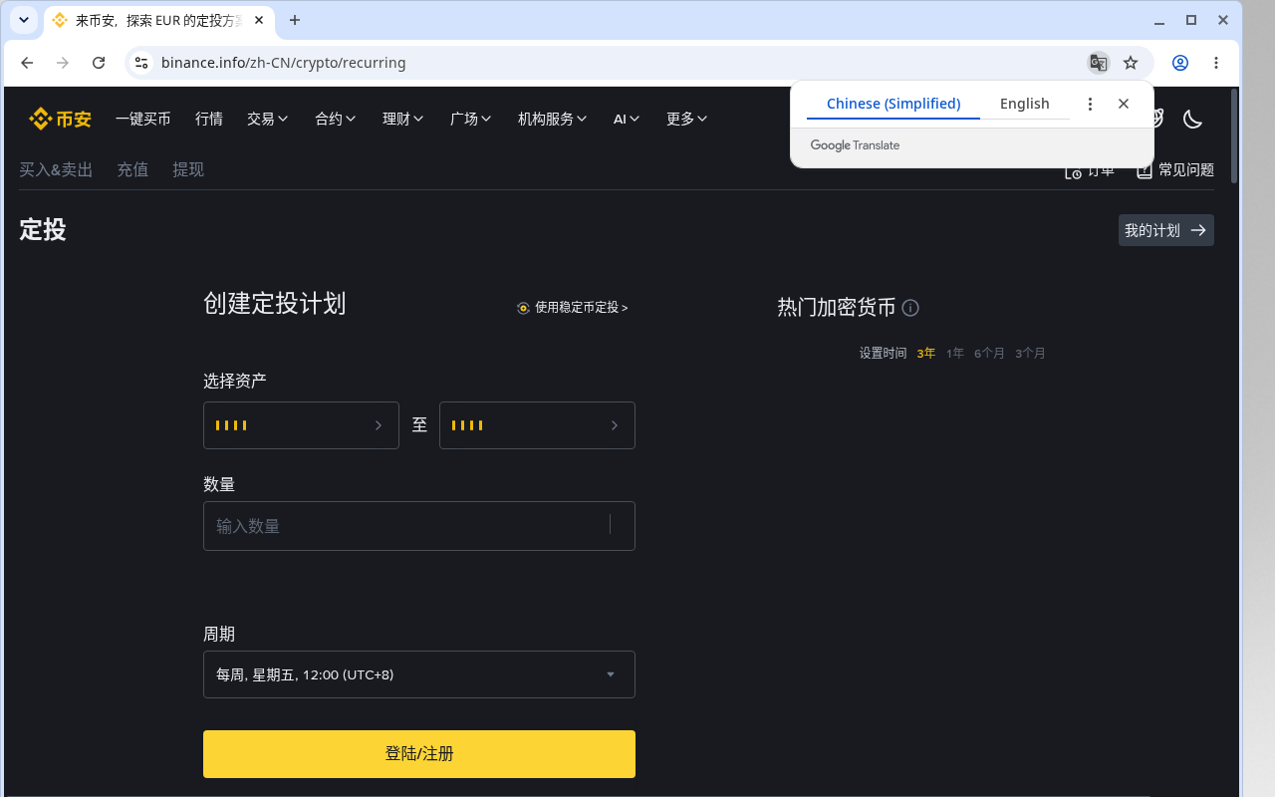Open the 周期 schedule dropdown

[x=419, y=674]
